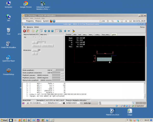This screenshot has height=122, width=153.
Task: Toggle spindle clockwise rotation icon
Action: tap(40, 50)
